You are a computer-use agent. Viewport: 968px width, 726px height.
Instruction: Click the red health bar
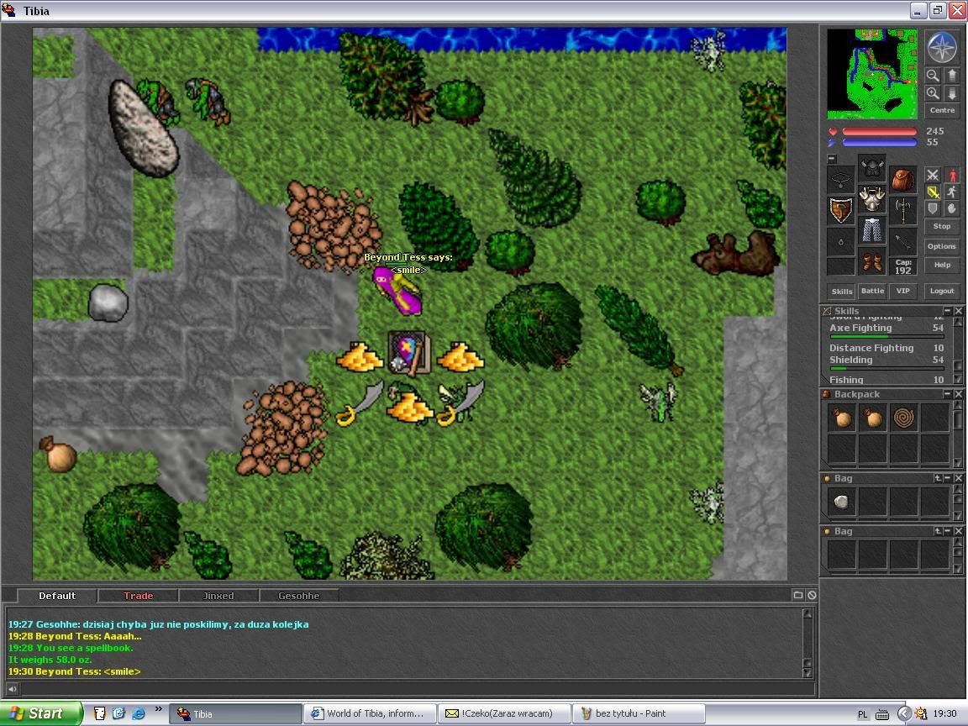879,132
